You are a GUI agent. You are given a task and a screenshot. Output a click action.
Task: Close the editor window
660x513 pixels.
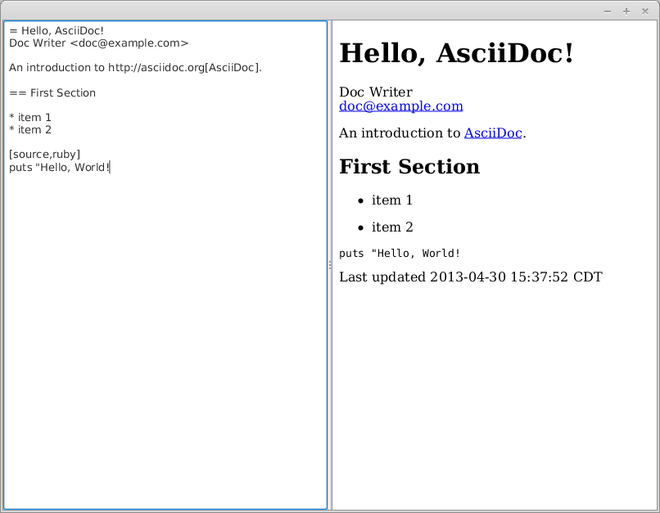coord(644,11)
